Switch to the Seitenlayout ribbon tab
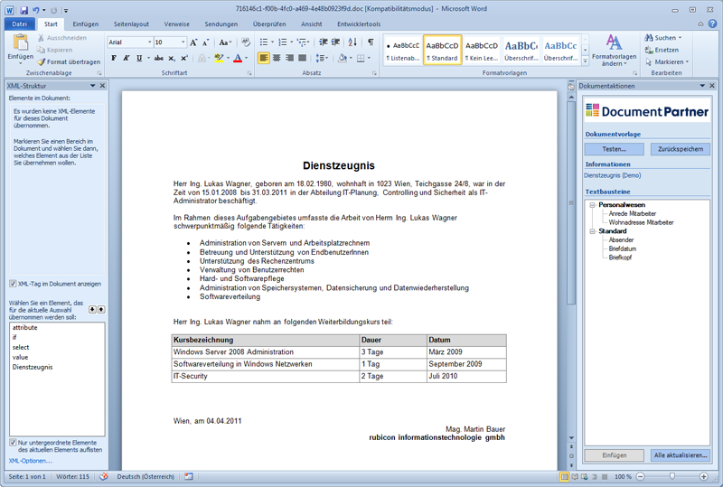 132,24
